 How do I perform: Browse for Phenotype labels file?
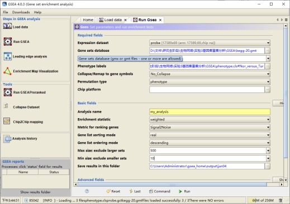[x=268, y=66]
